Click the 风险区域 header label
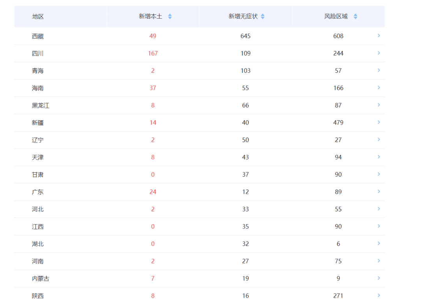 [336, 16]
